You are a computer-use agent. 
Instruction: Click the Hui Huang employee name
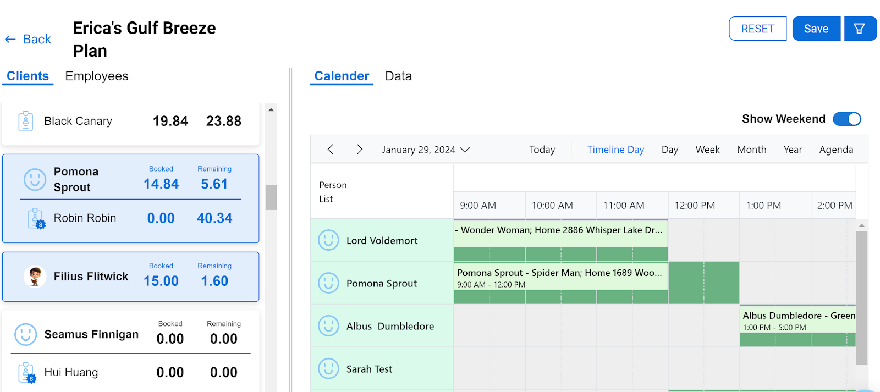point(71,372)
